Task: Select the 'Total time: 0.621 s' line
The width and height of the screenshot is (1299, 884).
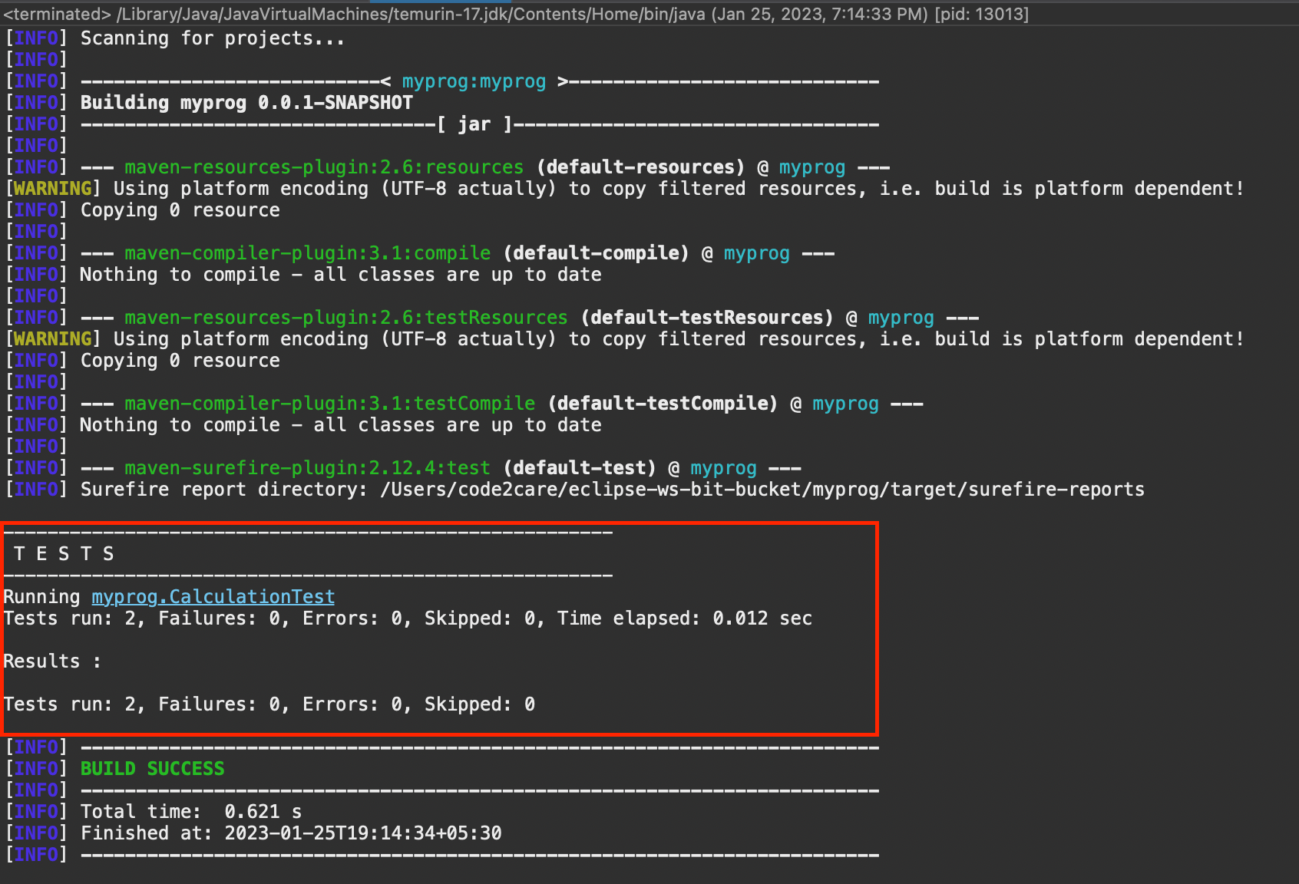Action: point(154,812)
